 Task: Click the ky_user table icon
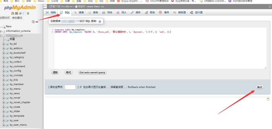[7, 121]
